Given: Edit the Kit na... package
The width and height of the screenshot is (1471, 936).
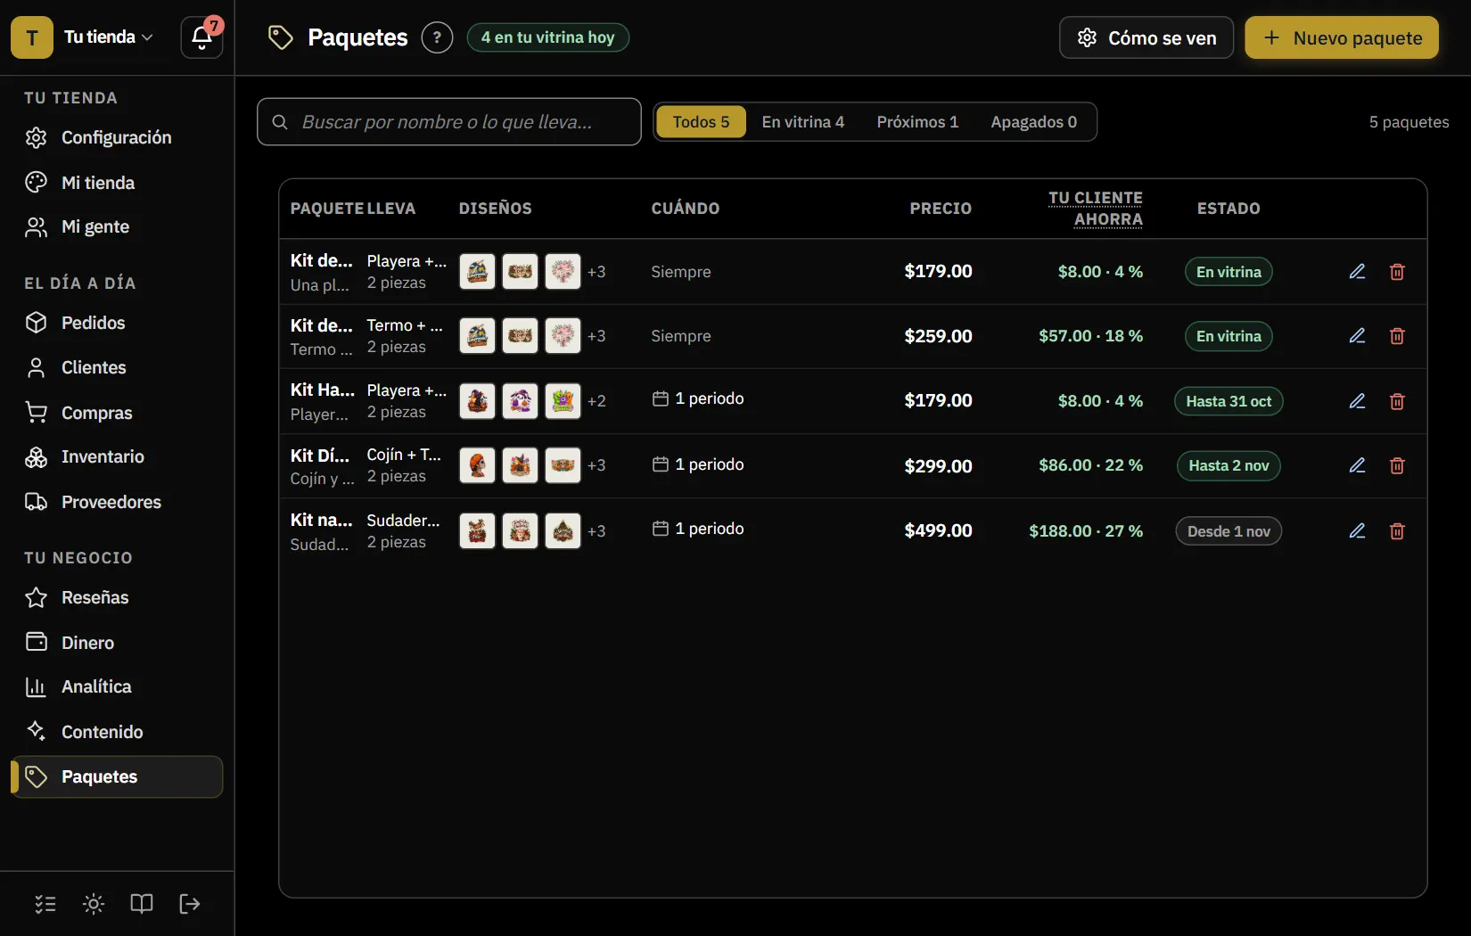Looking at the screenshot, I should click(x=1357, y=531).
